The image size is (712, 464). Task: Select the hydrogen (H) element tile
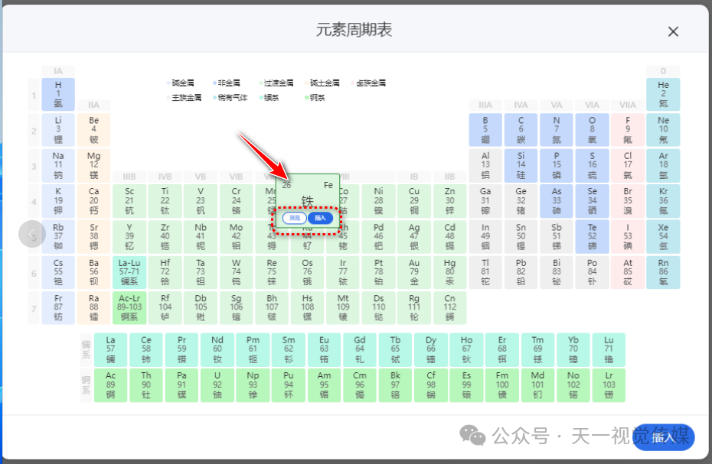coord(57,94)
